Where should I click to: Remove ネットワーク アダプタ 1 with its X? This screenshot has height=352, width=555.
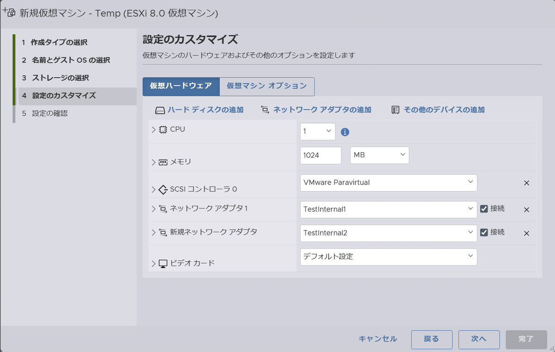click(x=526, y=210)
